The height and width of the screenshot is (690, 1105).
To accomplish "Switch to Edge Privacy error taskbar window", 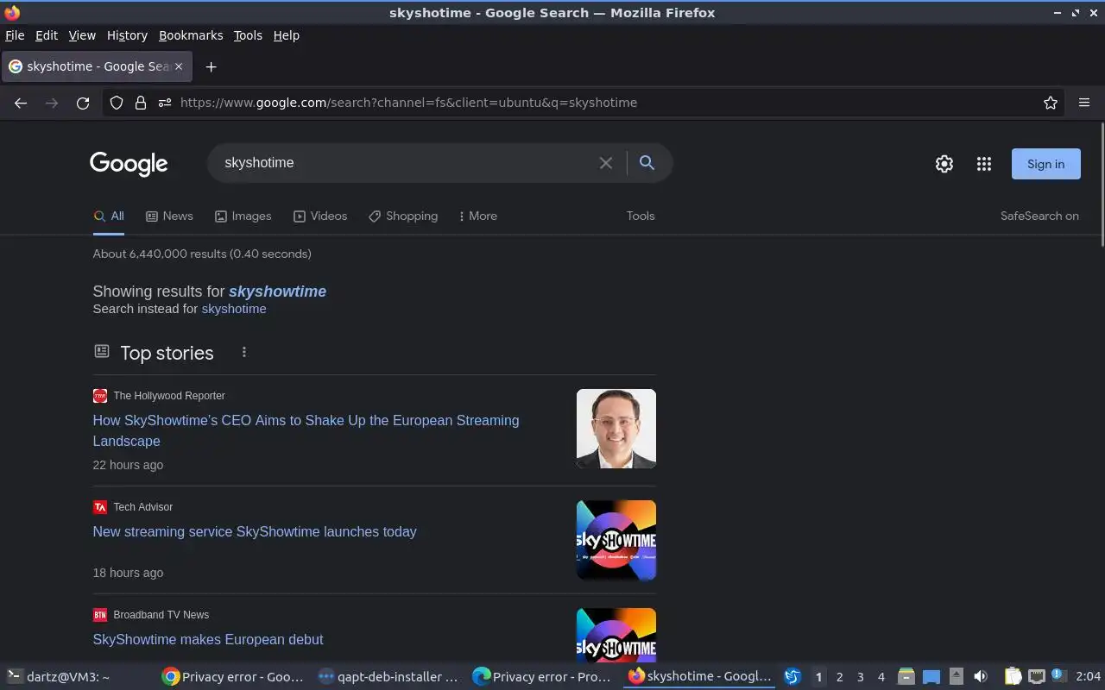I will [544, 677].
